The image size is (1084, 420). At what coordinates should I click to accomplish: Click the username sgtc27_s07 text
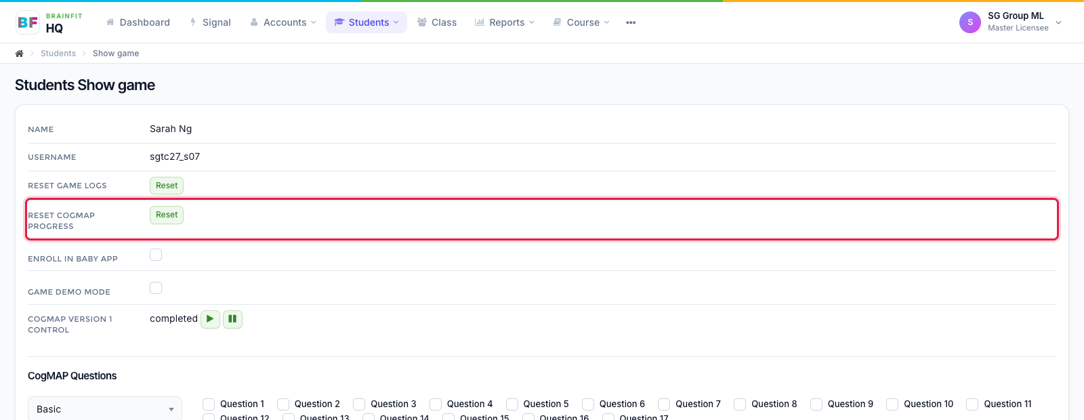(175, 156)
